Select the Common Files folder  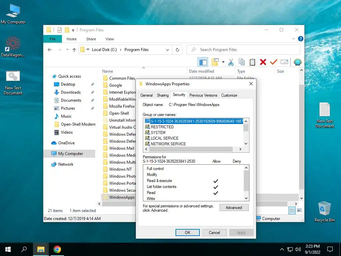tap(122, 78)
